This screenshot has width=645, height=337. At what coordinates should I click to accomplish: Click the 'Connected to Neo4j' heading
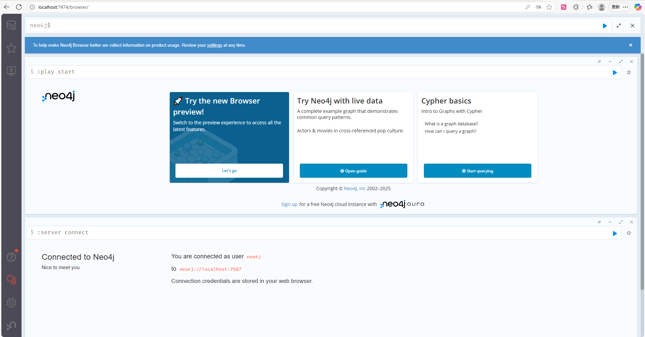[x=78, y=257]
